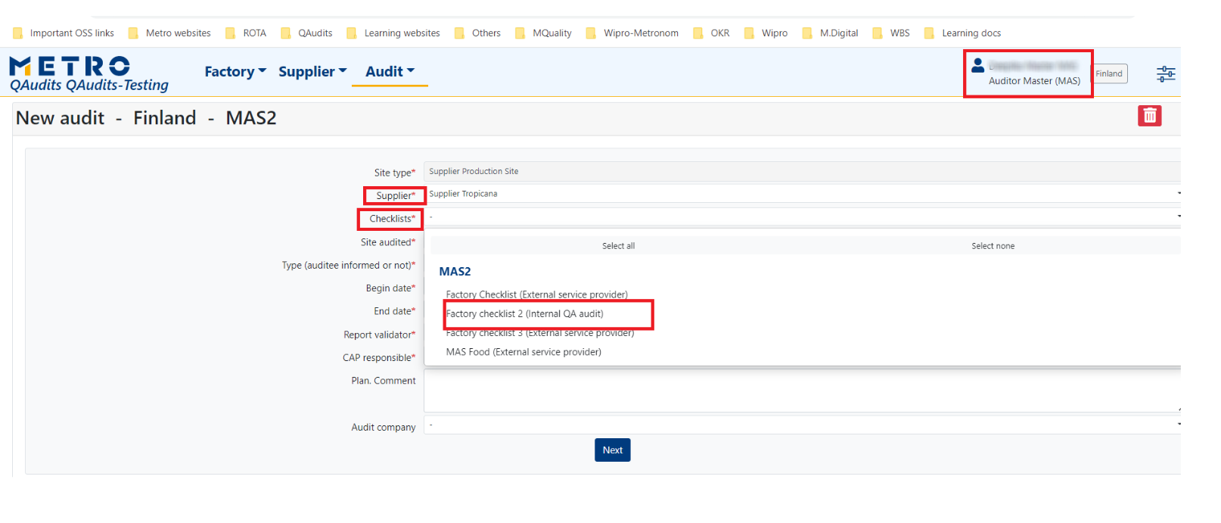Open the M.Digital bookmark folder
This screenshot has height=523, width=1221.
[x=830, y=33]
